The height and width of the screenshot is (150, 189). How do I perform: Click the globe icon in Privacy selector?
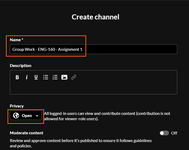click(x=16, y=116)
